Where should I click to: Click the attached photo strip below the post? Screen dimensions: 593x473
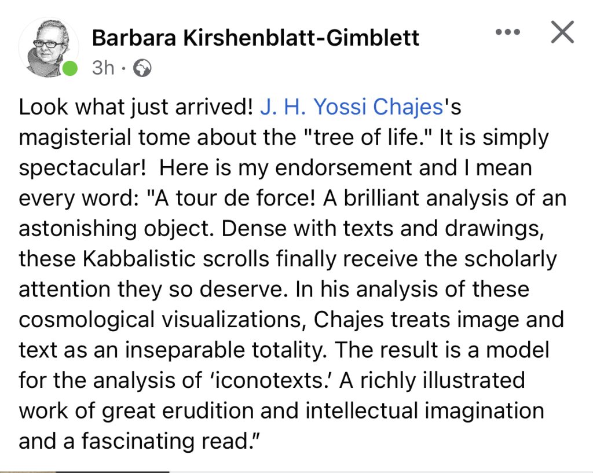click(85, 471)
